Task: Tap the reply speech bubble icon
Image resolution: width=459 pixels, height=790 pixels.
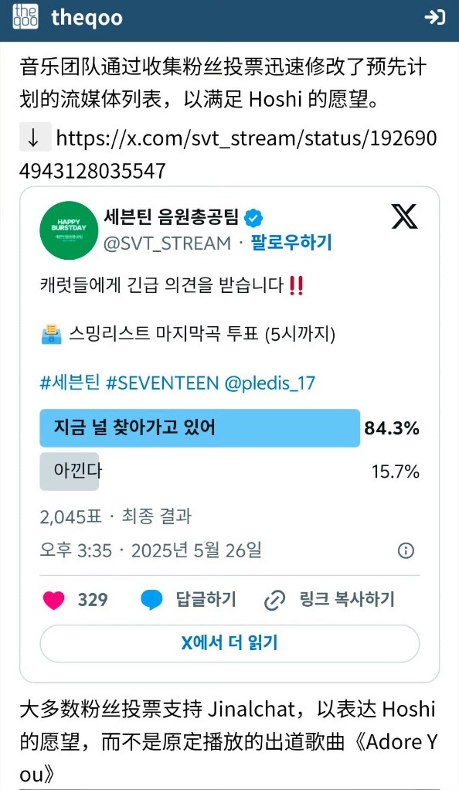Action: click(x=151, y=600)
